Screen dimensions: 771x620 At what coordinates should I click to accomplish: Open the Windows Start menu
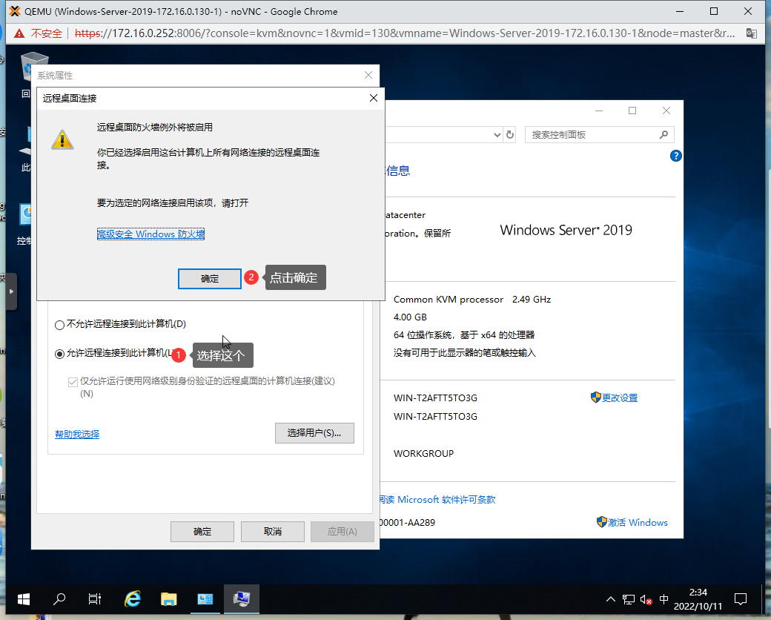click(x=24, y=598)
